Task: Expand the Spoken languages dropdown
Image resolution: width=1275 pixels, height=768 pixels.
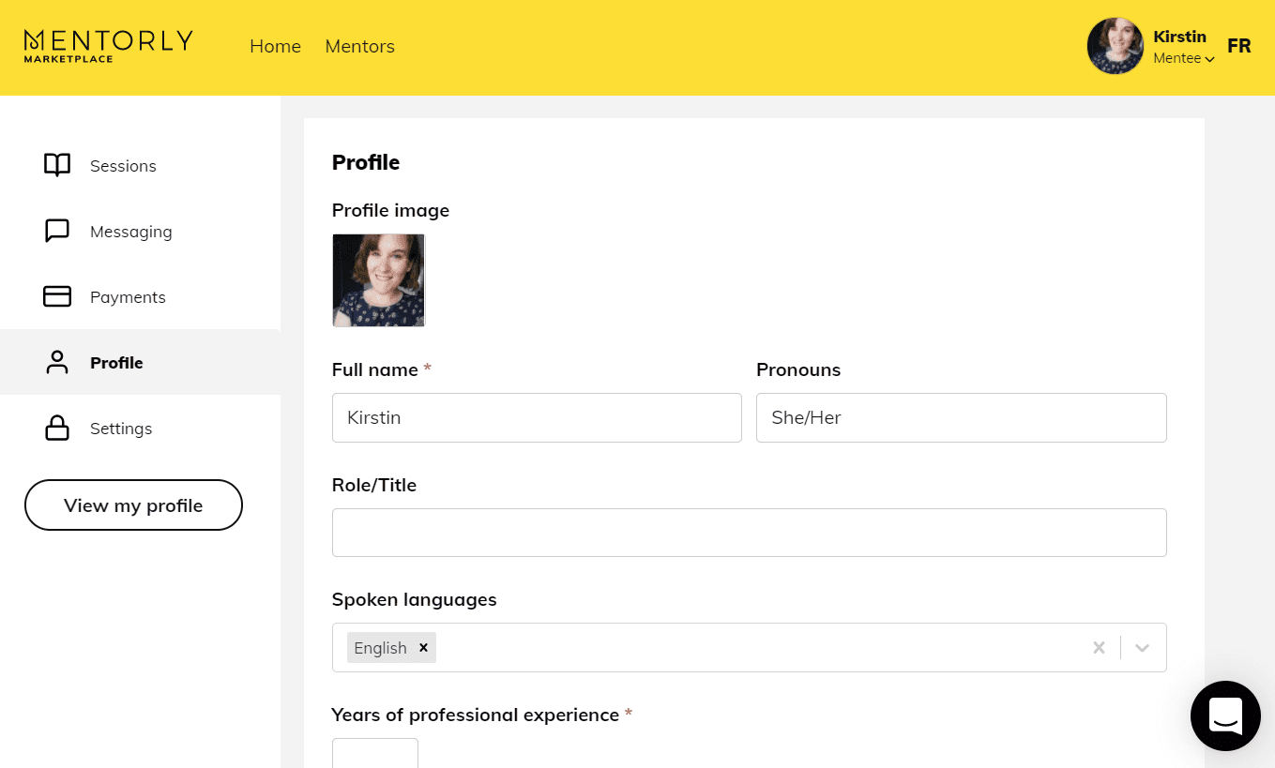Action: [x=1142, y=647]
